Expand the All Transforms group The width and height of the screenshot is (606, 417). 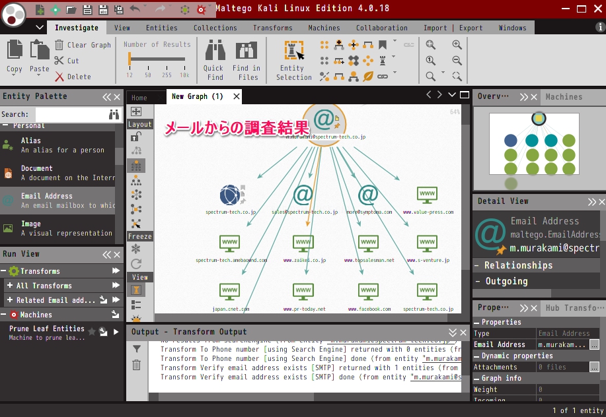coord(10,286)
